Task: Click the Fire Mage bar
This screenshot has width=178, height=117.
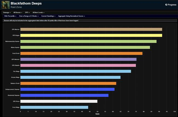Action: click(x=76, y=71)
